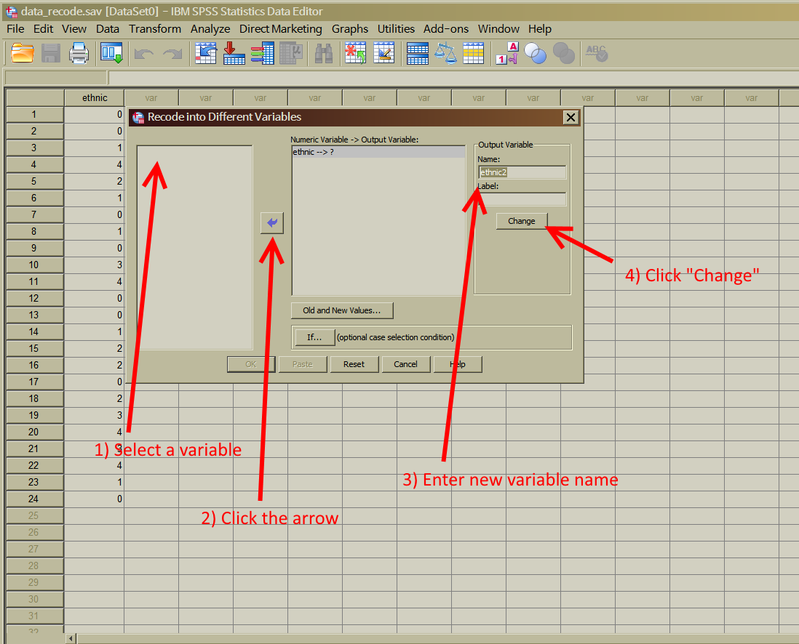Click the Spell check ABC icon

click(596, 53)
